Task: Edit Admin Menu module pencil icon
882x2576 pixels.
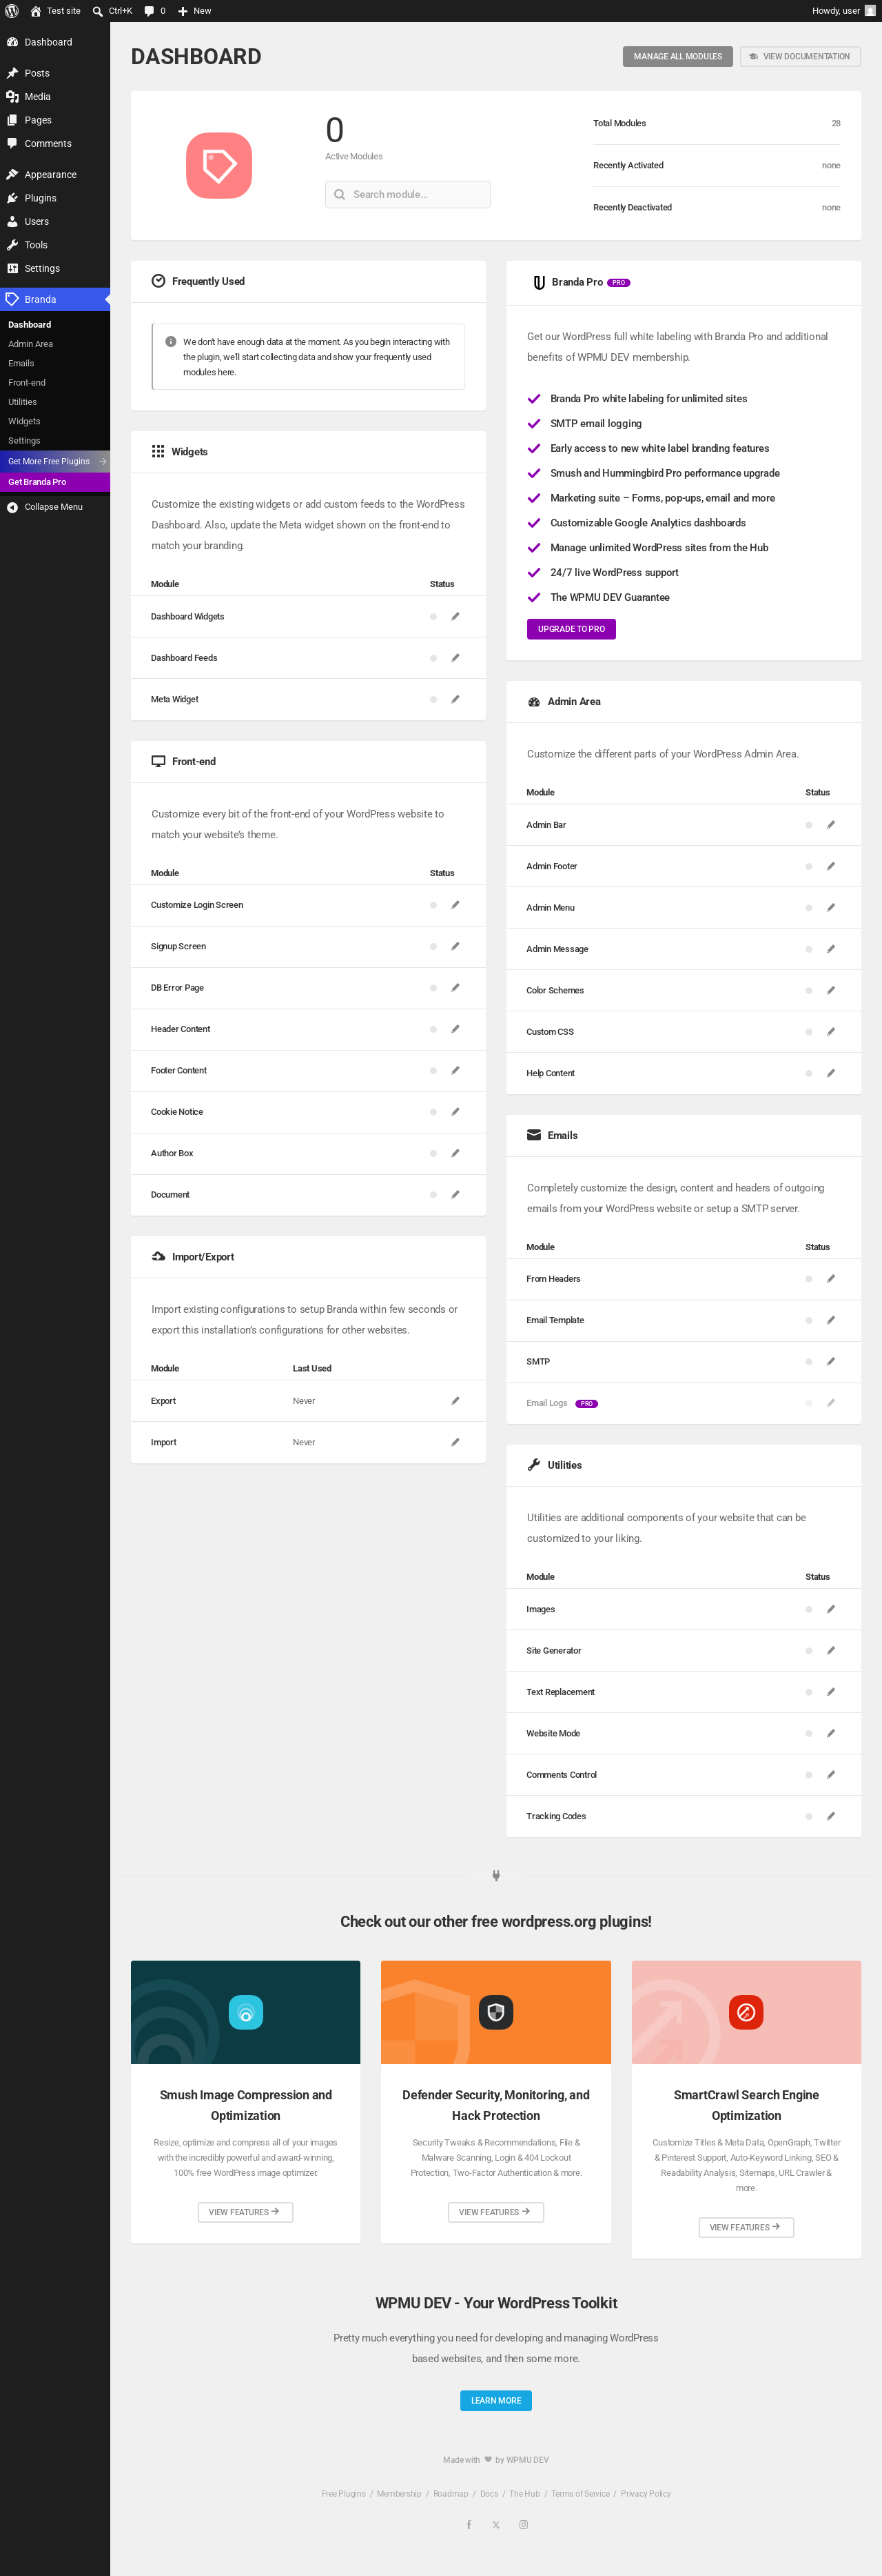Action: (831, 908)
